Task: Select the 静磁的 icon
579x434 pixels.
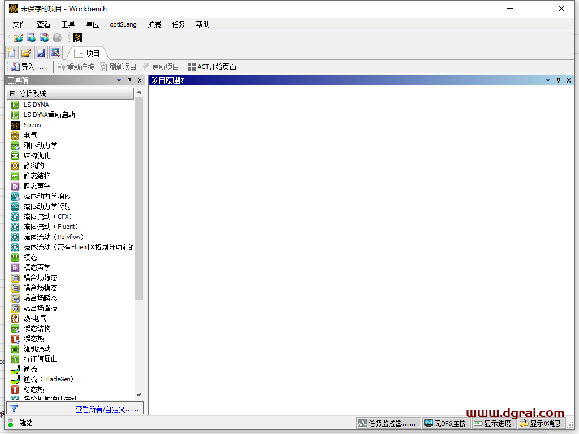Action: tap(15, 166)
